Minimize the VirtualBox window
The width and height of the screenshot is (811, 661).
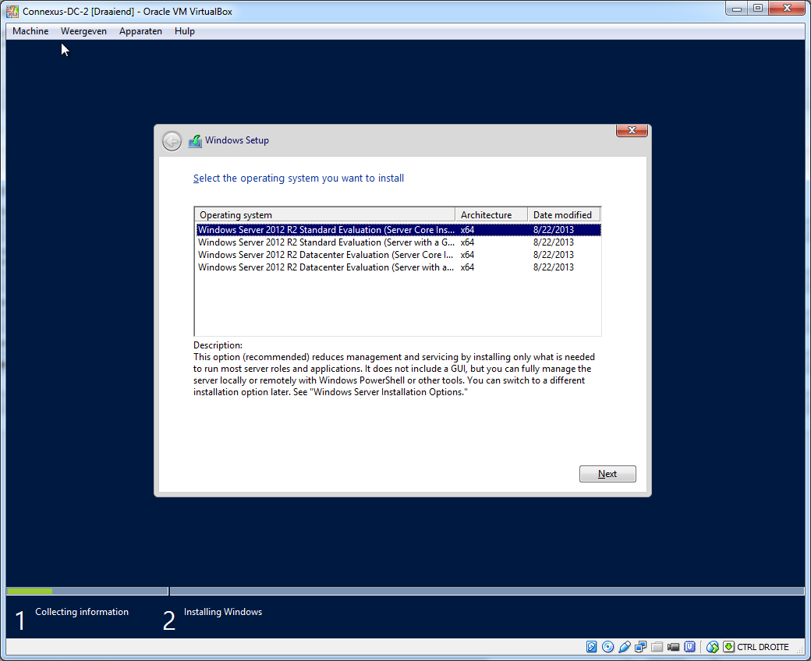coord(736,9)
